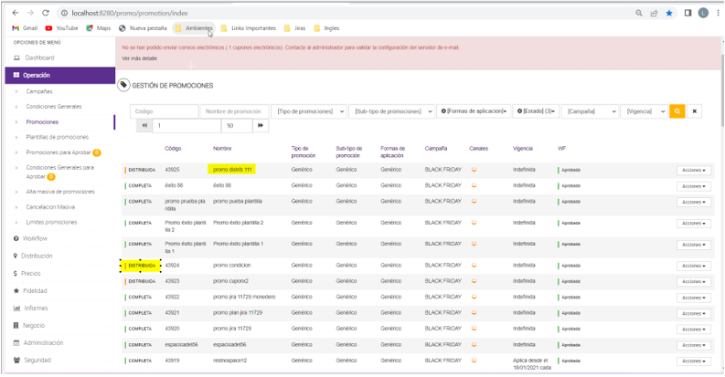The image size is (725, 377).
Task: Open the Vigencia filter dropdown
Action: [643, 111]
